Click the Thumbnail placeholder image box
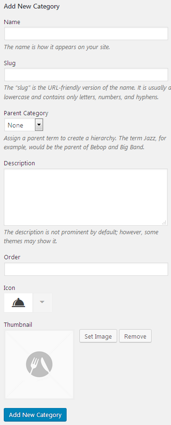Viewport: 171px width, 425px height. (x=39, y=365)
